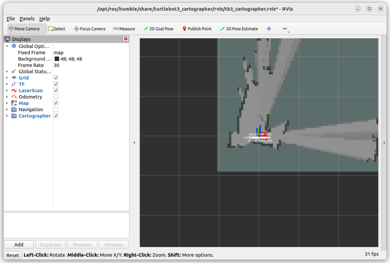Click the Reset button
This screenshot has height=263, width=390.
pyautogui.click(x=13, y=255)
